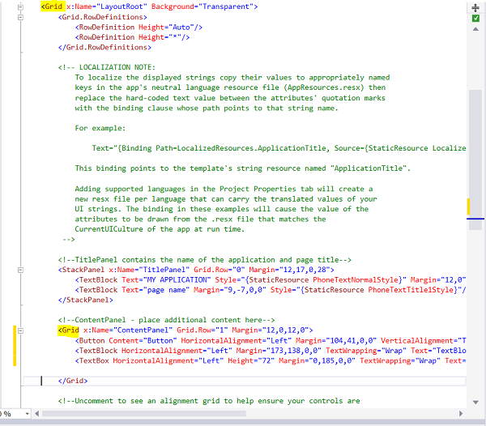Click RowDefinition Height="*" line
486x426 pixels.
click(x=132, y=37)
